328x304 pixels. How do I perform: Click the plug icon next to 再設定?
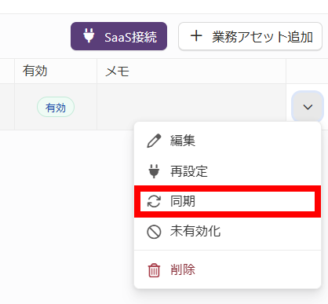(154, 171)
